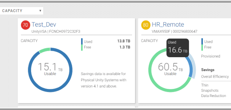231x110 pixels.
Task: Click the red 70 health score badge
Action: [25, 25]
